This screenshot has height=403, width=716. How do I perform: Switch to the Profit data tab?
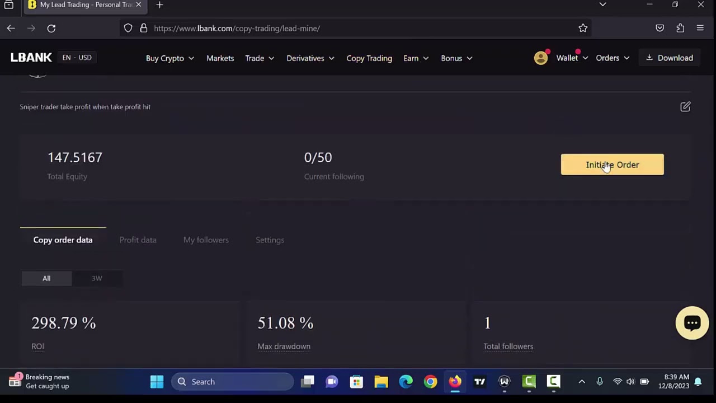pos(138,240)
